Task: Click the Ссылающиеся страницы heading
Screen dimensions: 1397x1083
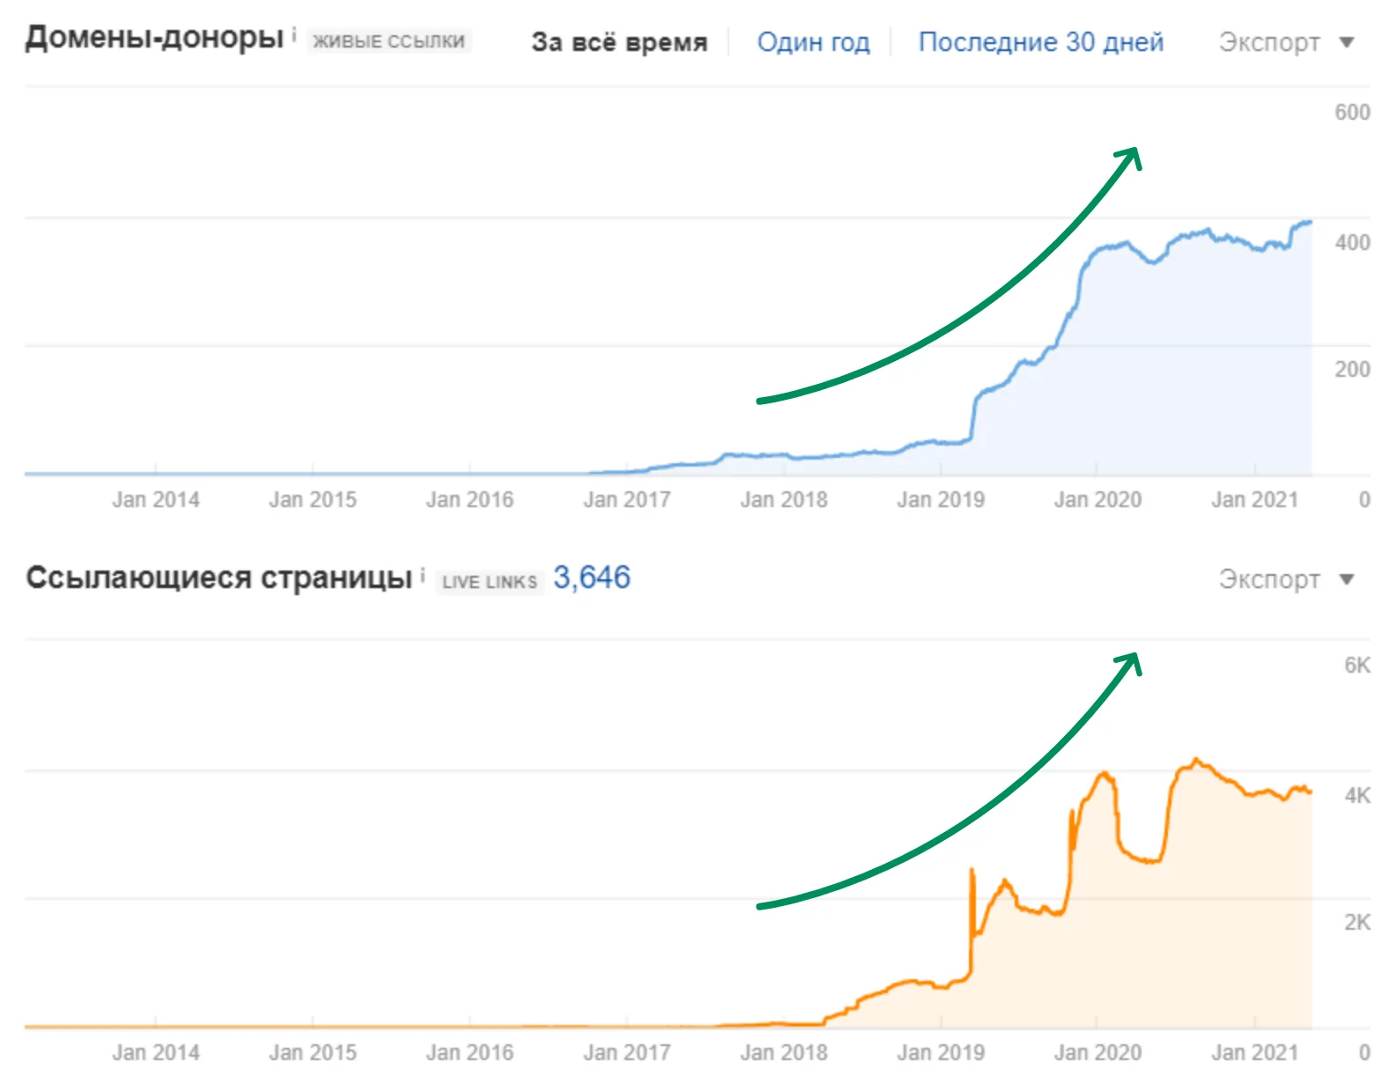Action: [x=218, y=578]
